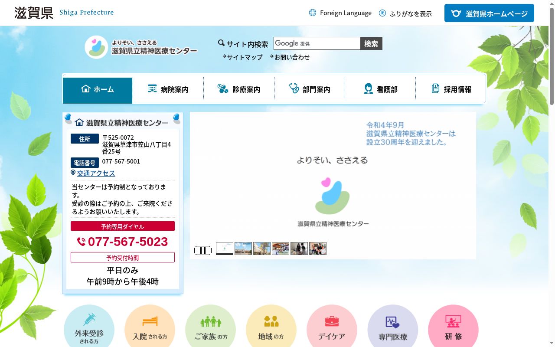Select the fifth slideshow thumbnail
Image resolution: width=555 pixels, height=347 pixels.
point(299,249)
